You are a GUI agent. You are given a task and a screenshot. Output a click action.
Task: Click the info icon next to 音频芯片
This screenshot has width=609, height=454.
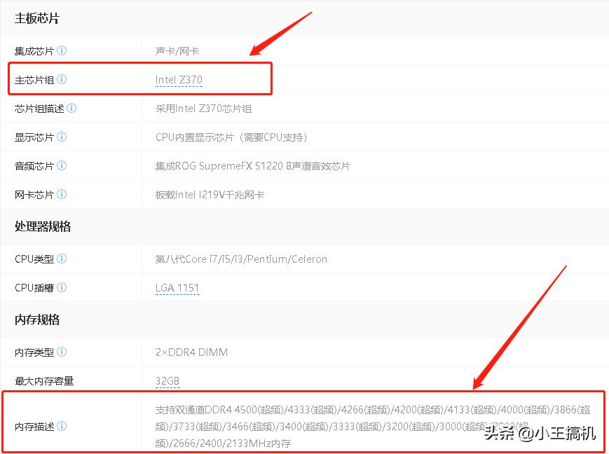[x=62, y=165]
